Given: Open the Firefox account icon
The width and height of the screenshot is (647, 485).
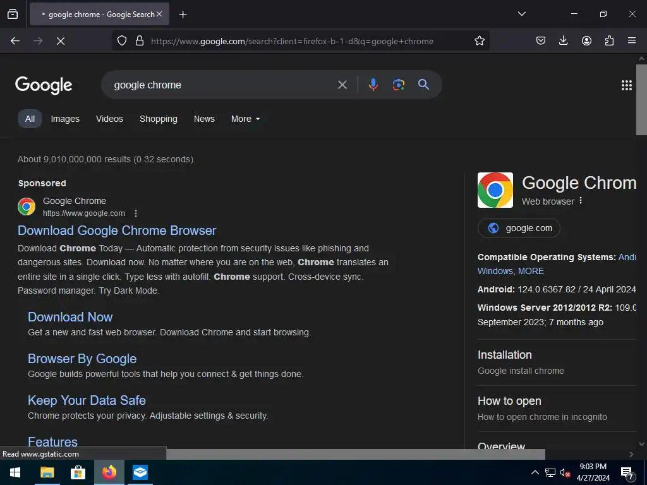Looking at the screenshot, I should 586,40.
